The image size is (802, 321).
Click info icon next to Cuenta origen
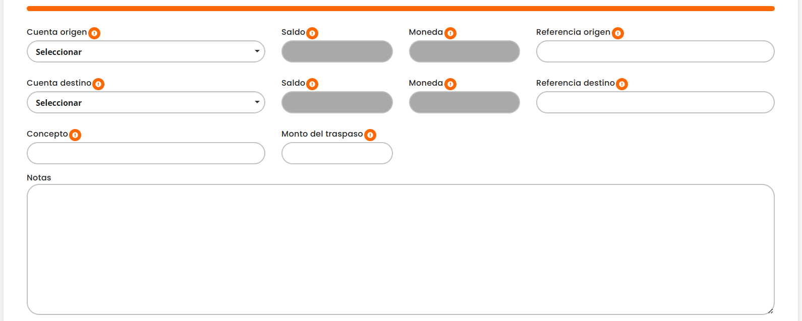click(94, 33)
